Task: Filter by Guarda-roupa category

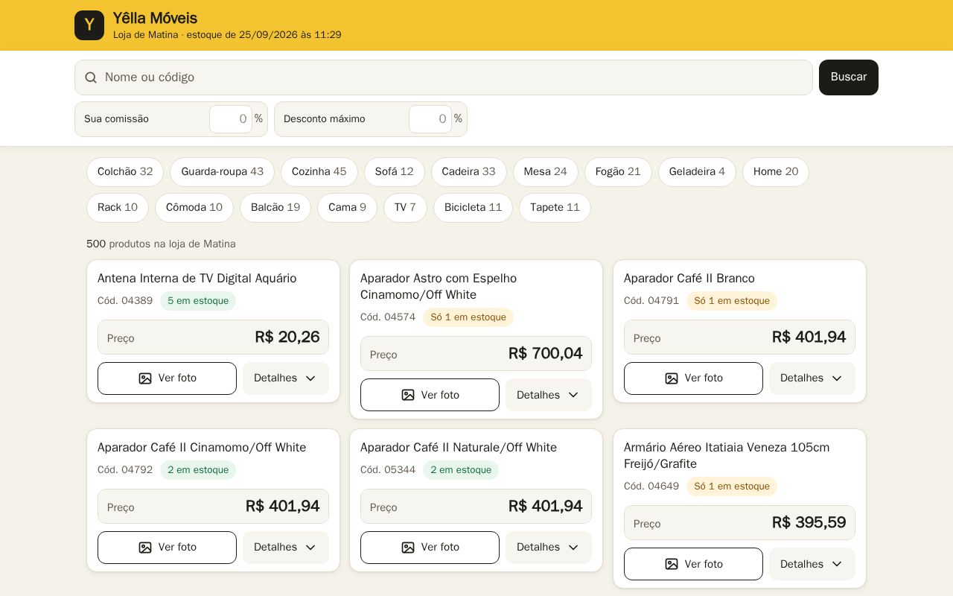Action: (x=222, y=172)
